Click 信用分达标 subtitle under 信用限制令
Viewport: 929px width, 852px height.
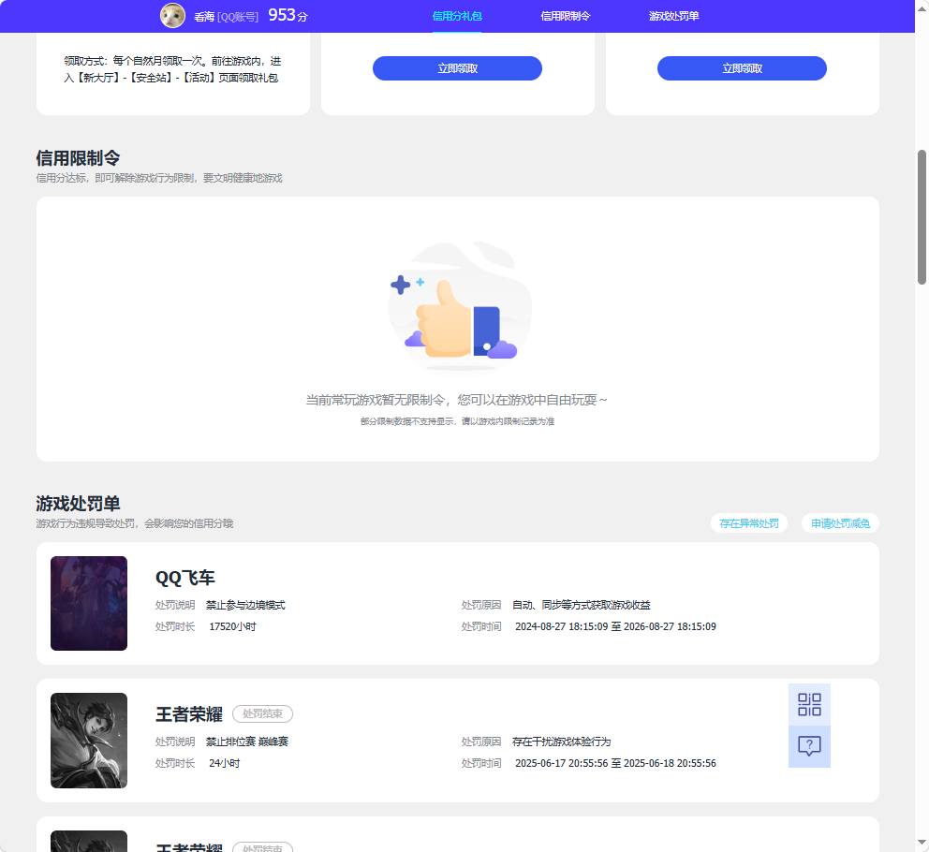pos(159,178)
